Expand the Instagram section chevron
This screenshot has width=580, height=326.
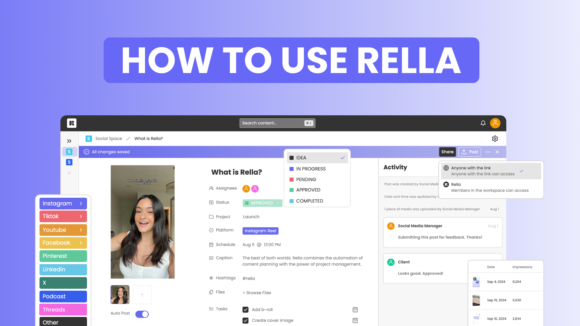[x=81, y=203]
